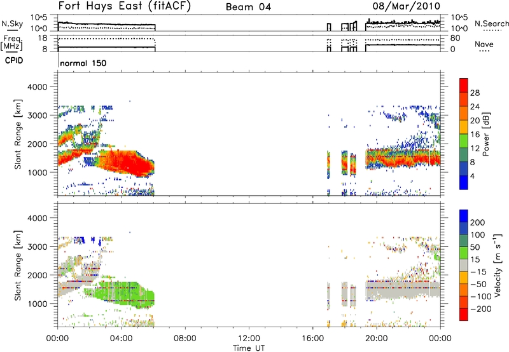509x352 pixels.
Task: Click the '12:00' time axis label
Action: [249, 338]
